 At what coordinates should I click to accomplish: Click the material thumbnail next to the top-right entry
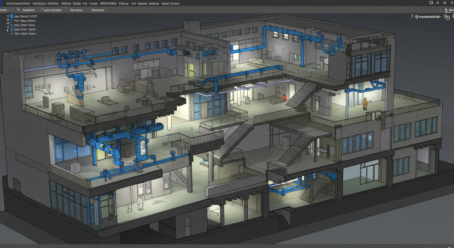(x=447, y=17)
